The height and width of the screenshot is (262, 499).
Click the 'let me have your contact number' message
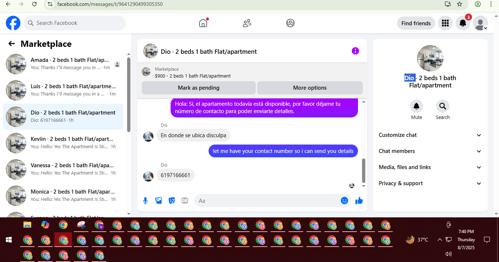click(x=283, y=151)
